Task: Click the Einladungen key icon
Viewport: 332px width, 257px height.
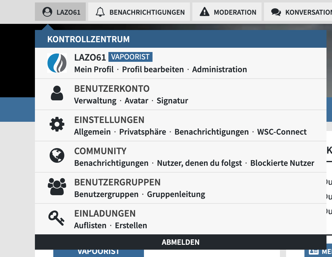Action: pyautogui.click(x=56, y=218)
